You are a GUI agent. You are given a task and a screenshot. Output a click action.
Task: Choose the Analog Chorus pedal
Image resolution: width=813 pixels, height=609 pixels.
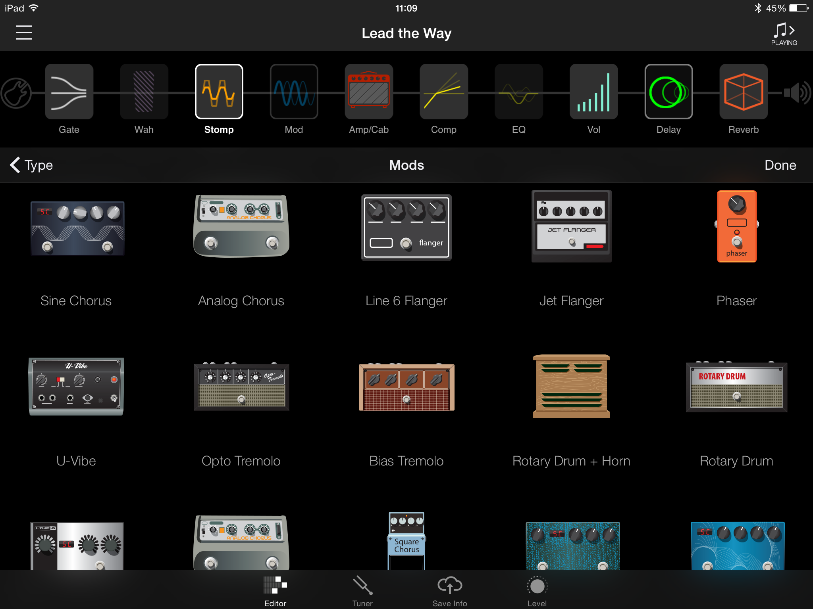point(241,226)
